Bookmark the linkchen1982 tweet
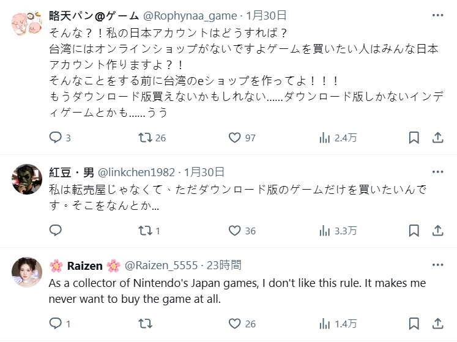This screenshot has width=457, height=342. (x=414, y=231)
